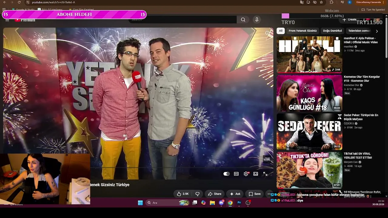Open Photoshop from the taskbar
This screenshot has width=388, height=218.
239,203
